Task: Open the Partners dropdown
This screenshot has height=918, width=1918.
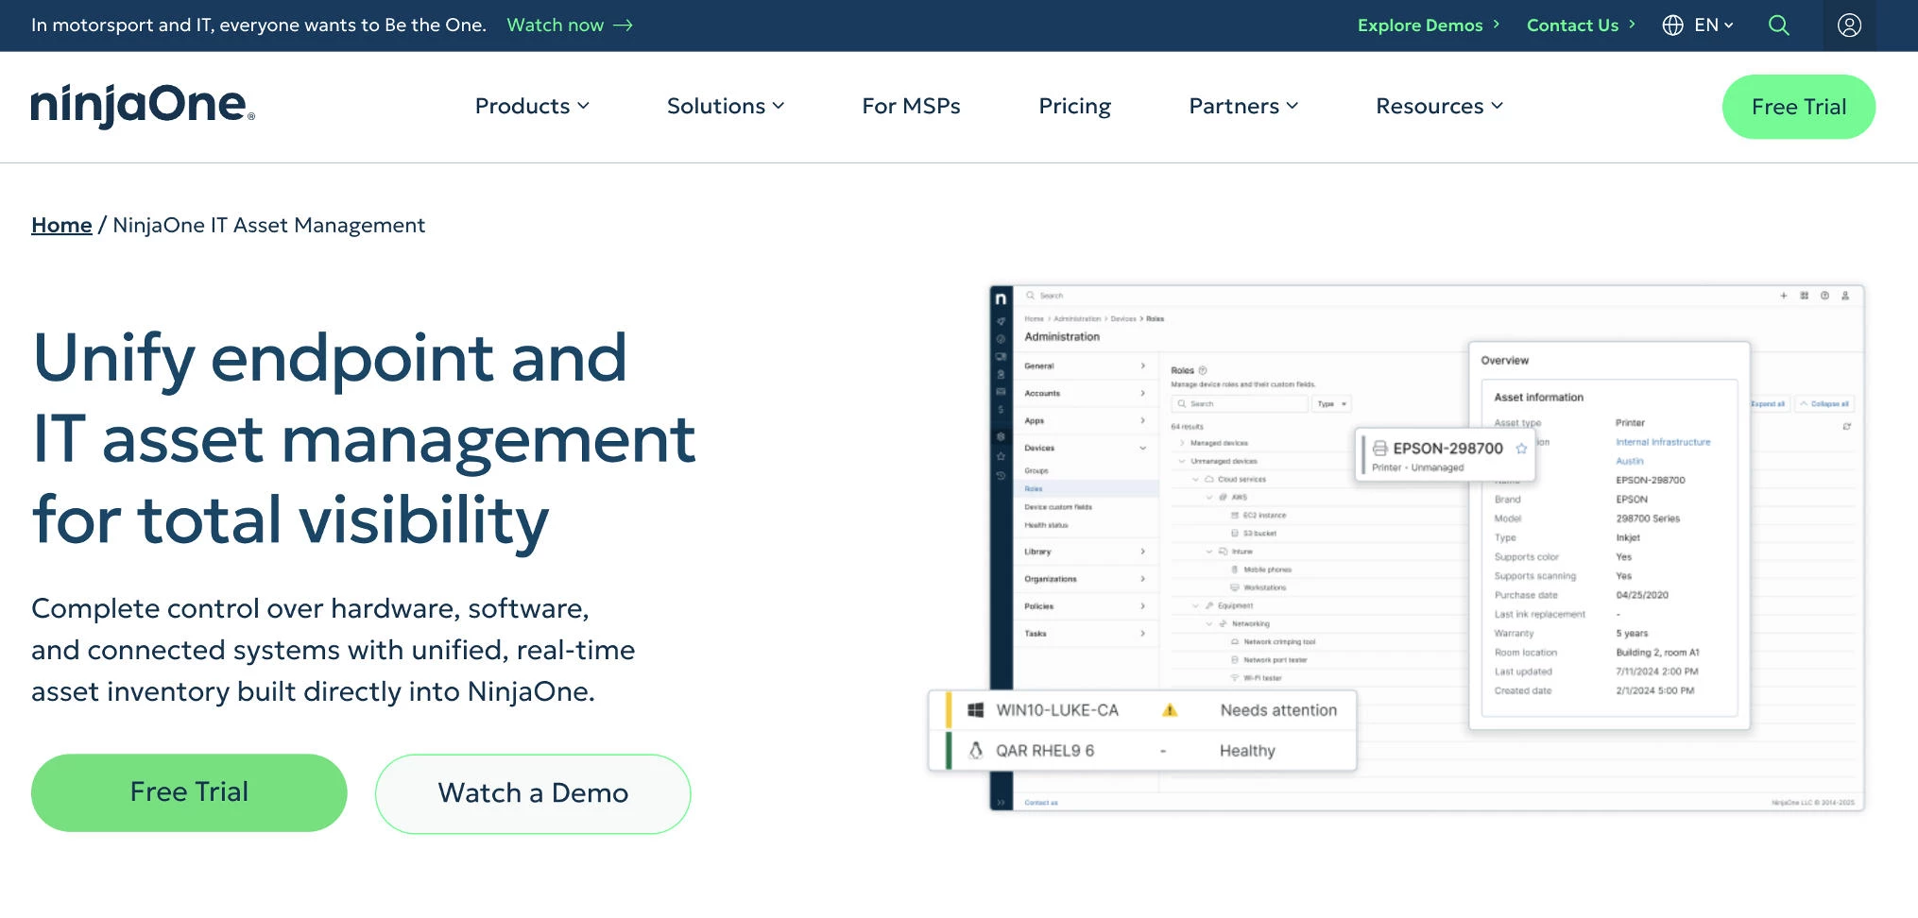Action: coord(1243,106)
